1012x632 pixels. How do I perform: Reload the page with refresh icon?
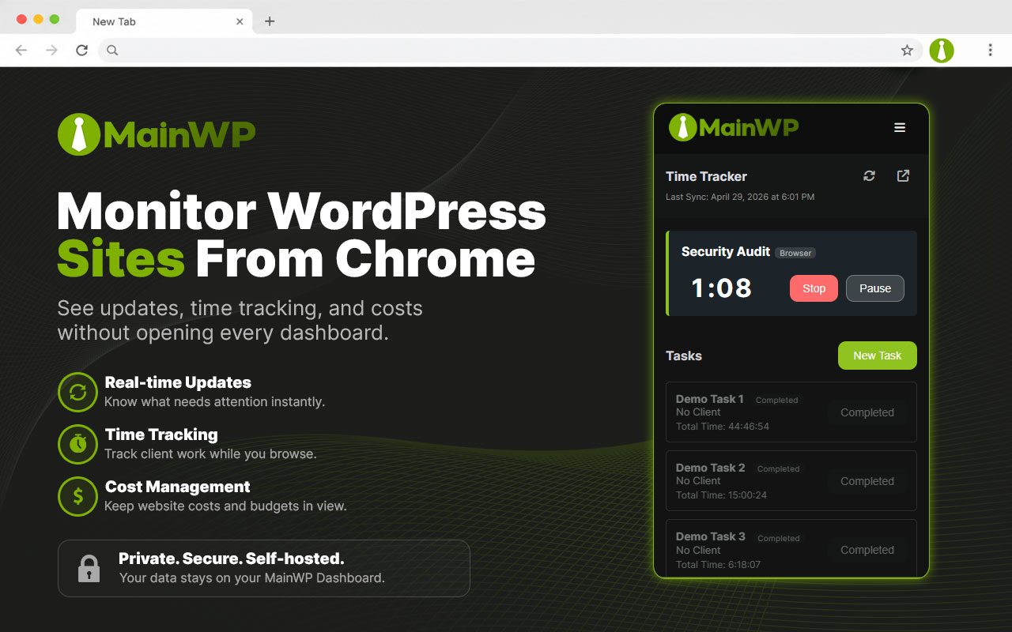[81, 51]
